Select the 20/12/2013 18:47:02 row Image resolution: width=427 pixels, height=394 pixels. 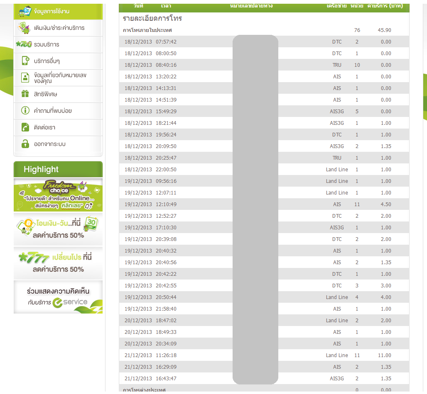(264, 320)
